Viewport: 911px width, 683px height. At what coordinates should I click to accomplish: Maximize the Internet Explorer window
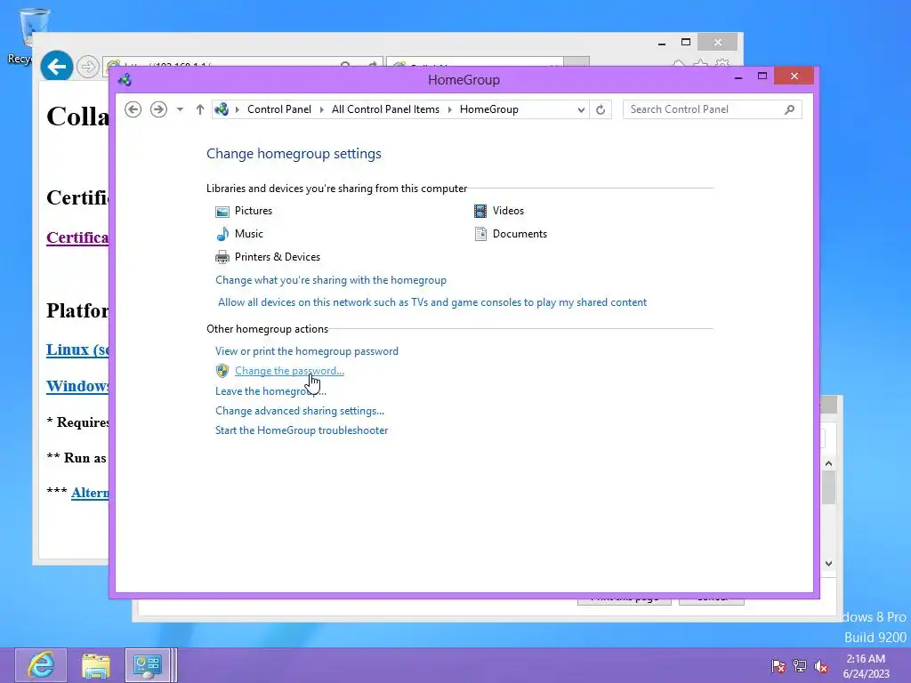click(686, 43)
